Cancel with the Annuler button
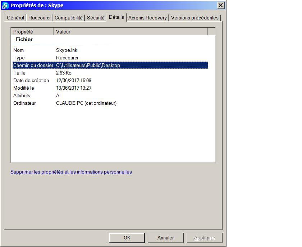The width and height of the screenshot is (302, 247). [166, 238]
